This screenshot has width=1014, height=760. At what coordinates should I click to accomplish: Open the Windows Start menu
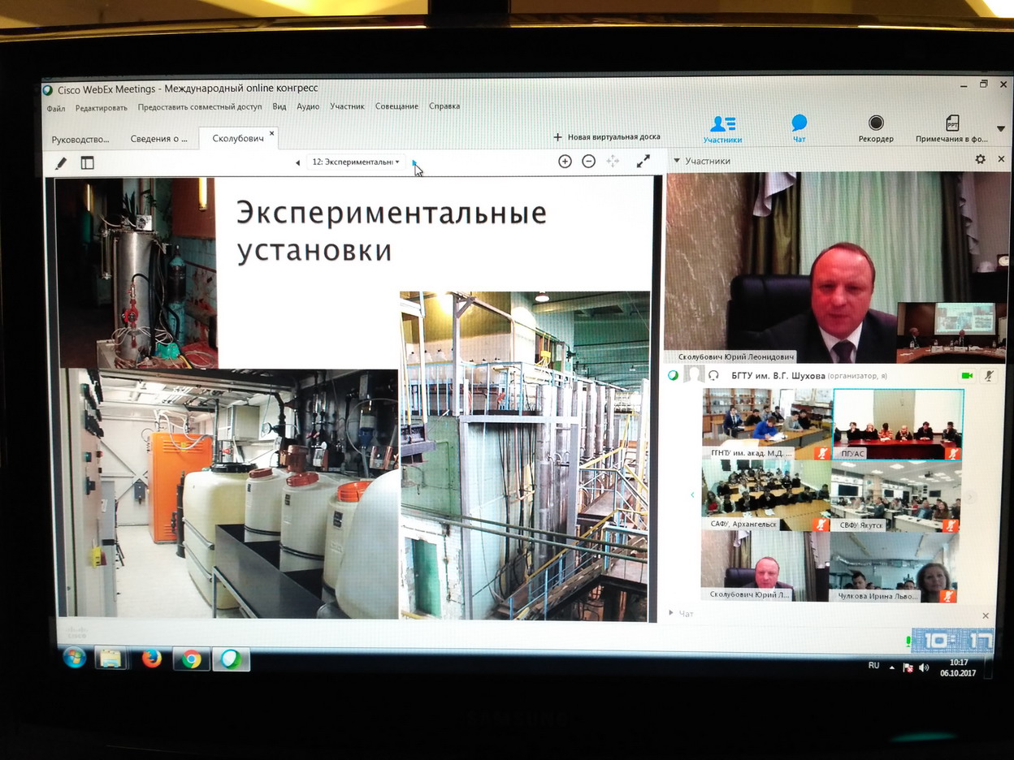tap(73, 656)
